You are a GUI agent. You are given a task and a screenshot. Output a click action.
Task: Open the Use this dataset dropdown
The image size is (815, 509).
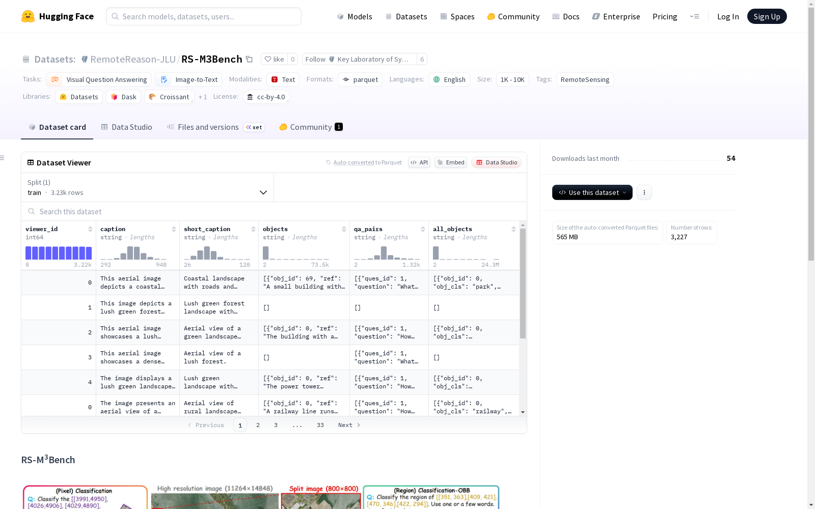(592, 192)
